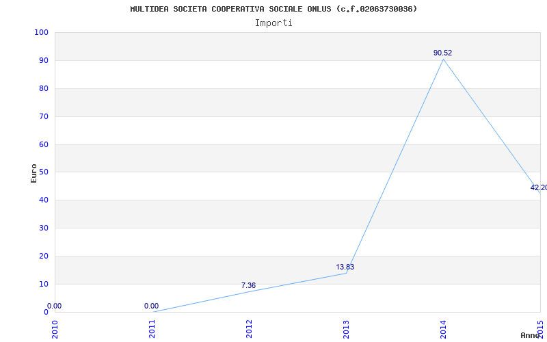Click the 2015 year tick label
Screen dimensions: 547x342
[541, 330]
